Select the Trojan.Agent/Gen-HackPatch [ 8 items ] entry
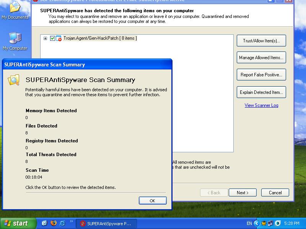Image resolution: width=306 pixels, height=229 pixels. point(100,38)
